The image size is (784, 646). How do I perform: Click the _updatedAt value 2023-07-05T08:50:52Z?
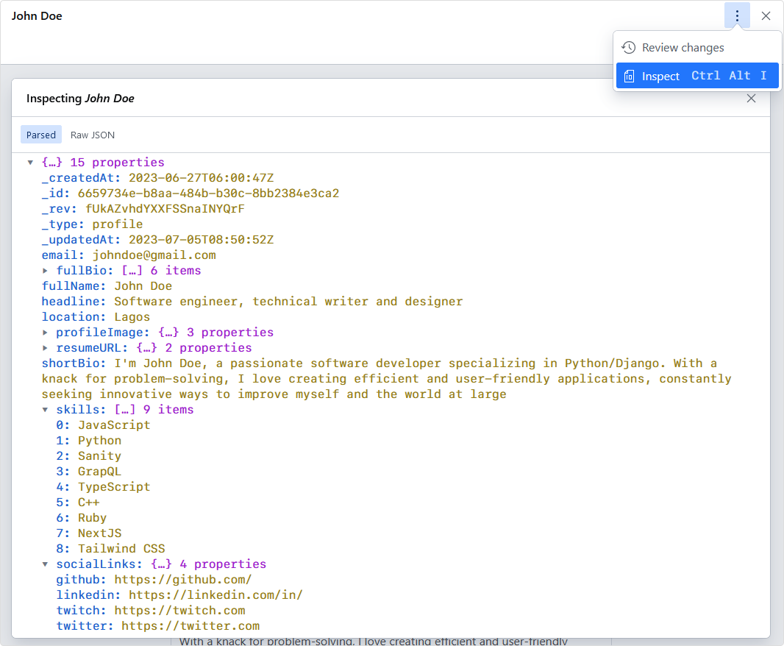[x=201, y=240]
